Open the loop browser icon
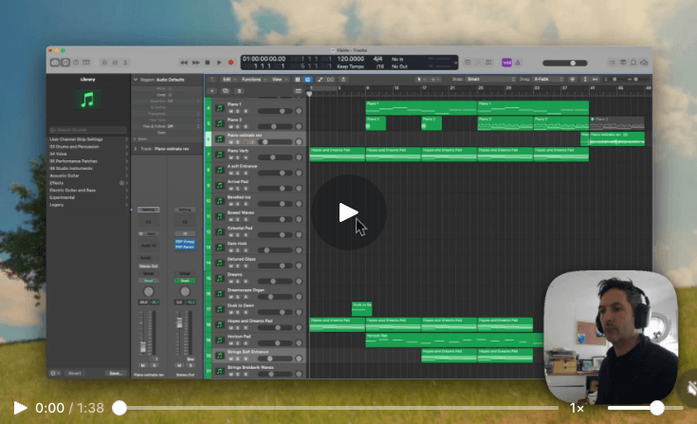 633,63
